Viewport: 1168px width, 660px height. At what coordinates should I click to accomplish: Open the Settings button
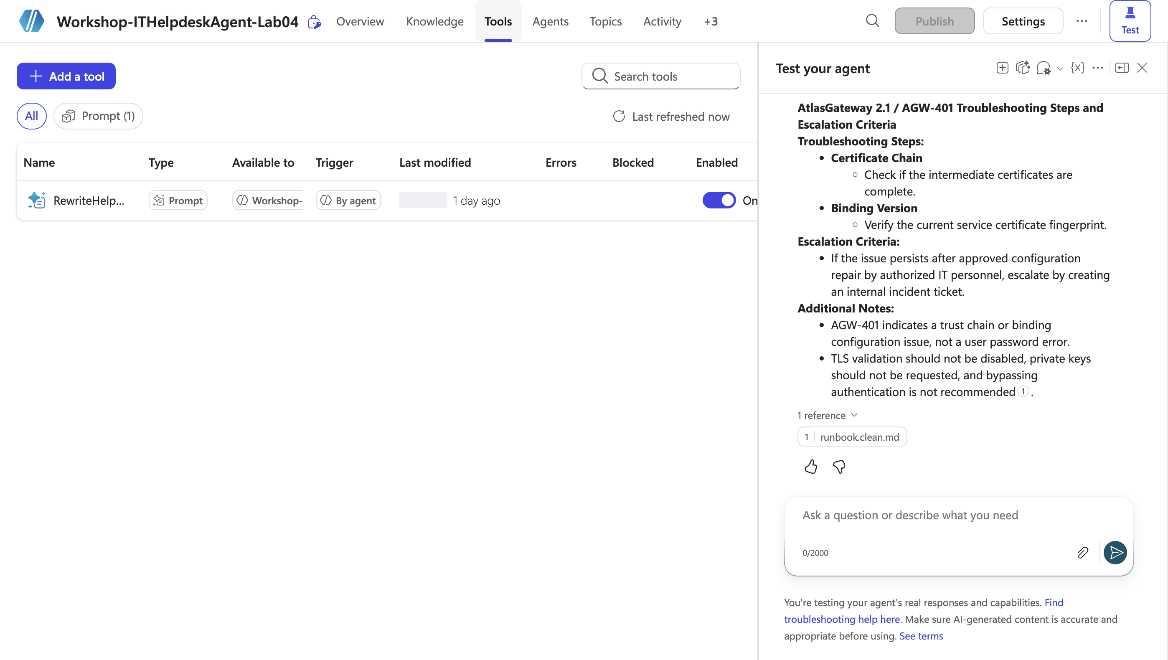[1023, 21]
